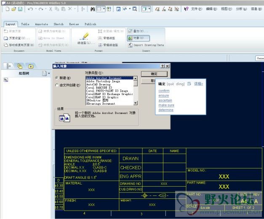Image resolution: width=264 pixels, height=219 pixels.
Task: Click the drawing tree structure tab icon
Action: tap(8, 66)
